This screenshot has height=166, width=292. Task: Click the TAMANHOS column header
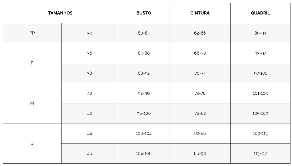60,13
